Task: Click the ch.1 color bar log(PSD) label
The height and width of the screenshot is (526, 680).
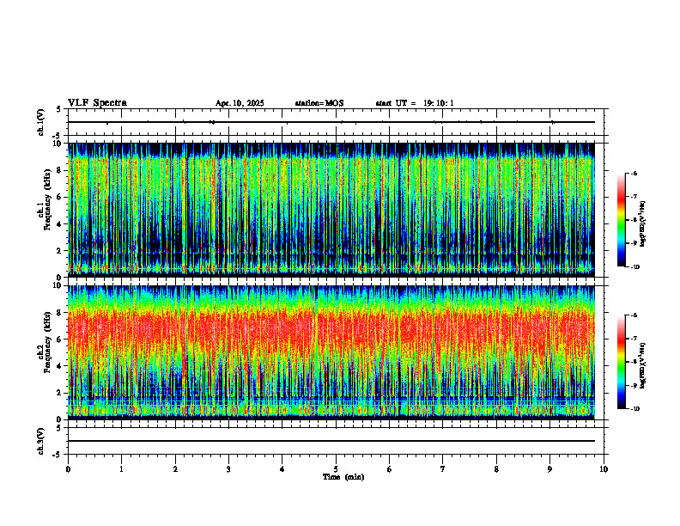Action: [643, 224]
